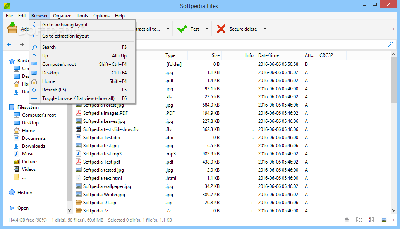Screen dimensions: 400x229
Task: Select the Filesystem tree node
Action: click(x=28, y=107)
